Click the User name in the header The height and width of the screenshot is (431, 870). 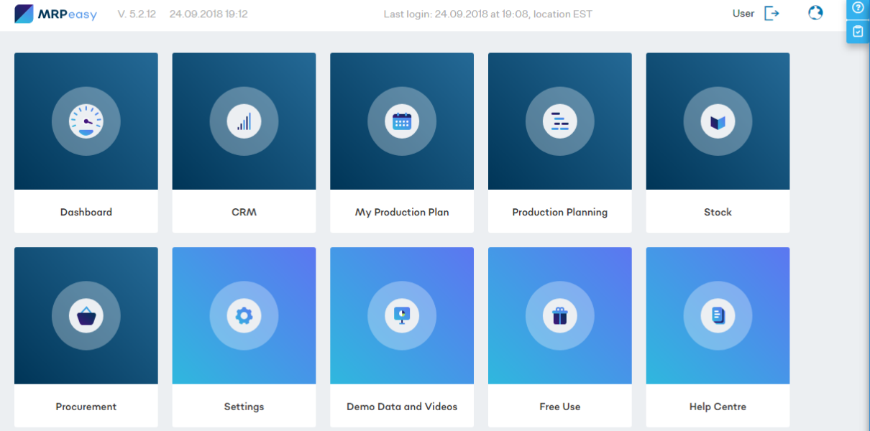743,14
